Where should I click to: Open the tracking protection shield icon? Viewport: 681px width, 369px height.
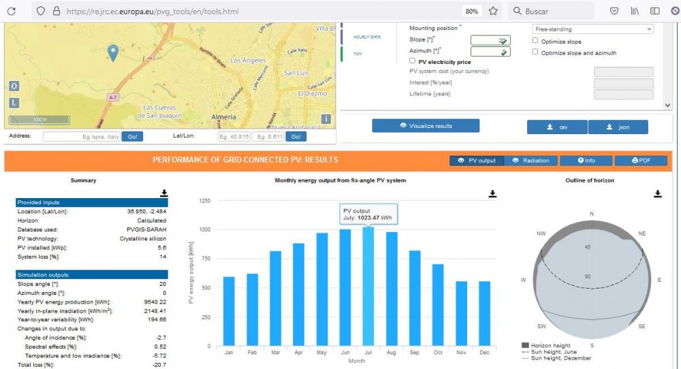tap(40, 11)
